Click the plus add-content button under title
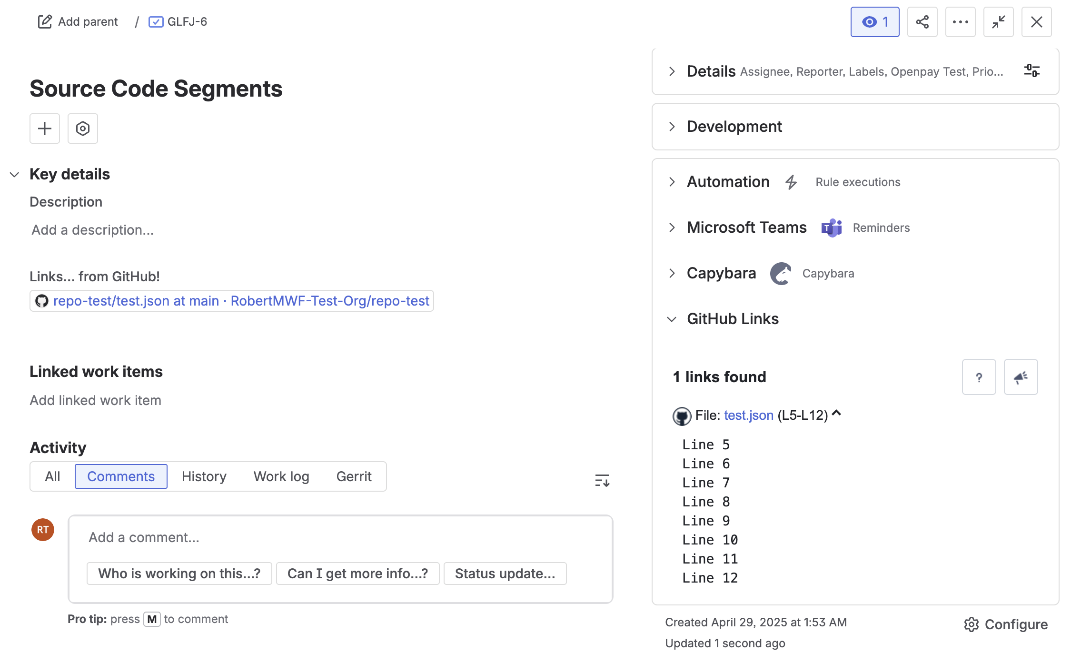Screen dimensions: 1071x653 point(45,129)
